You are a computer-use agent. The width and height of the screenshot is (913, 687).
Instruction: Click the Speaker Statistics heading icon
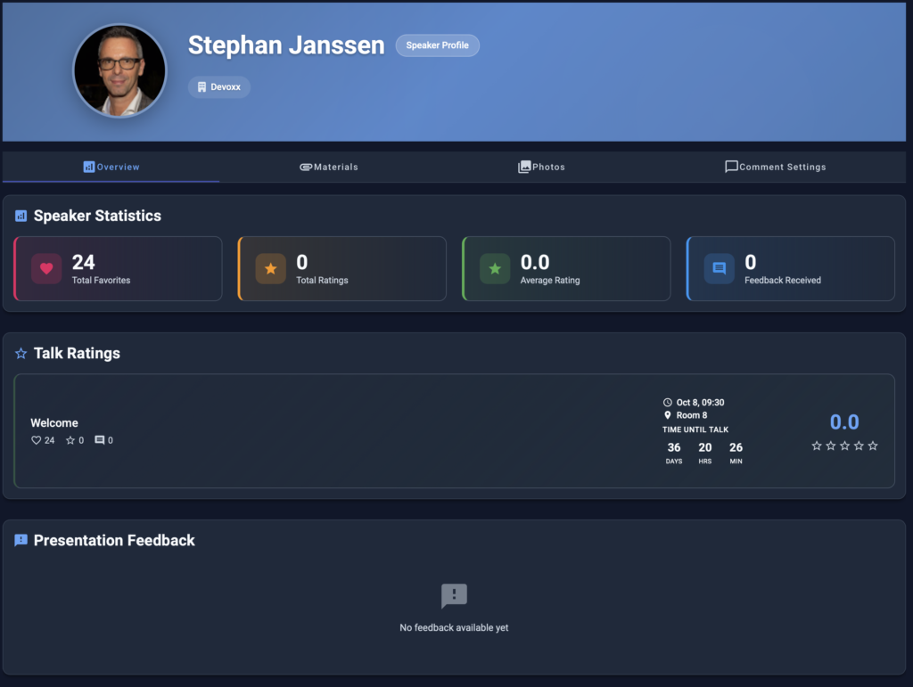[x=21, y=216]
